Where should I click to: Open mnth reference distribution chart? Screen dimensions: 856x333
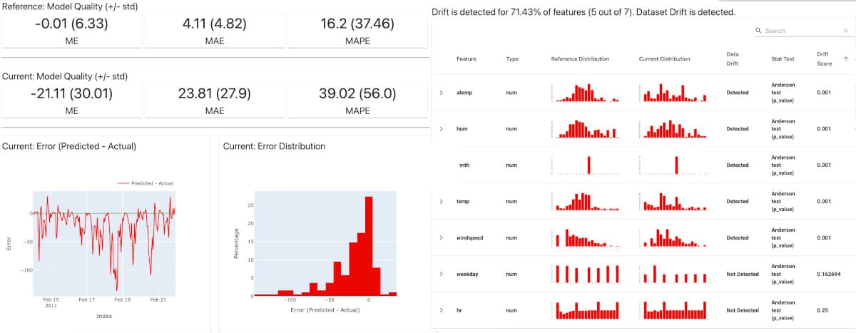tap(586, 165)
